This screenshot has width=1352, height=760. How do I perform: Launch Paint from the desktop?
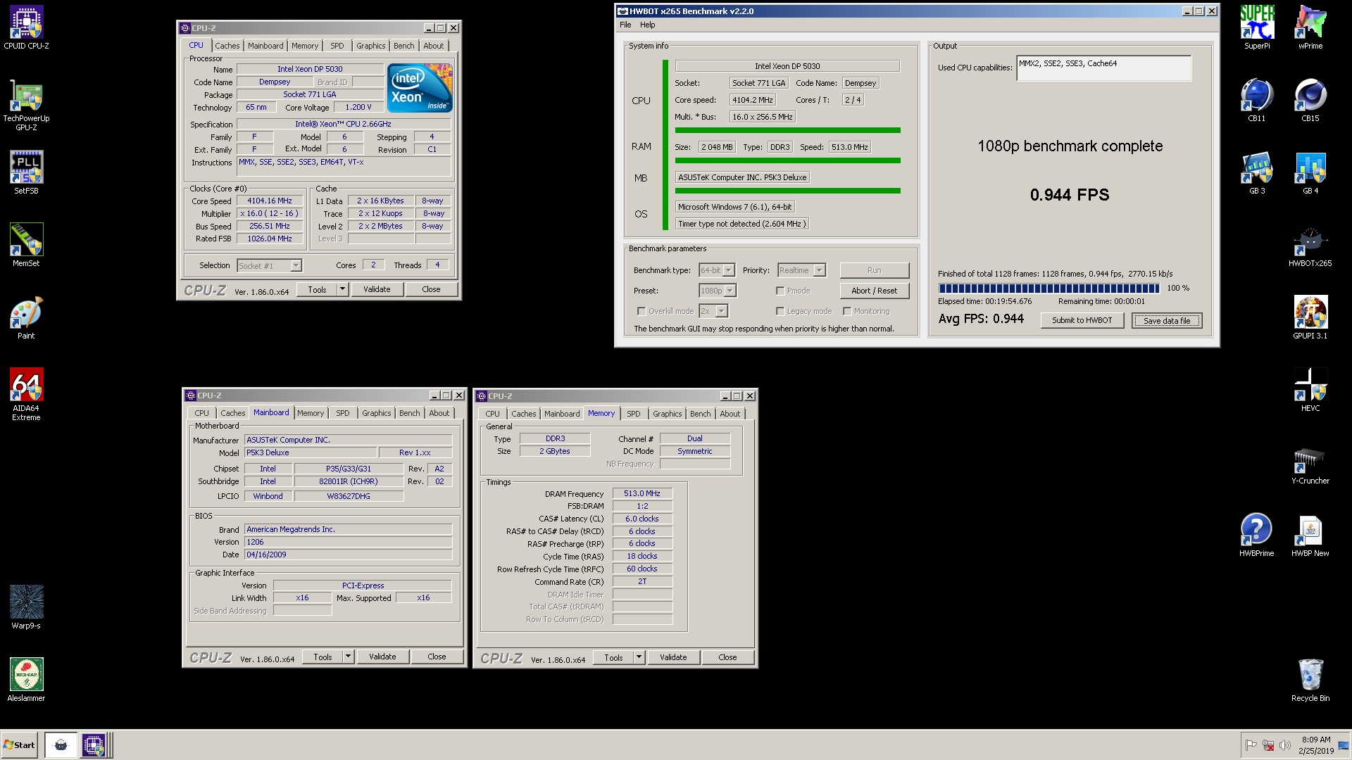(26, 317)
